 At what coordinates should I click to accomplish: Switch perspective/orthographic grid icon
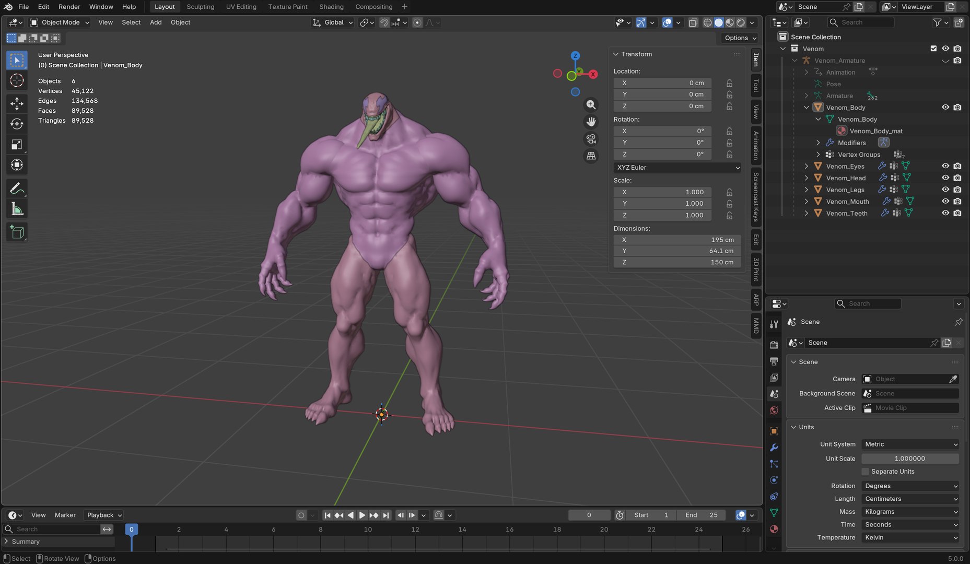tap(591, 156)
